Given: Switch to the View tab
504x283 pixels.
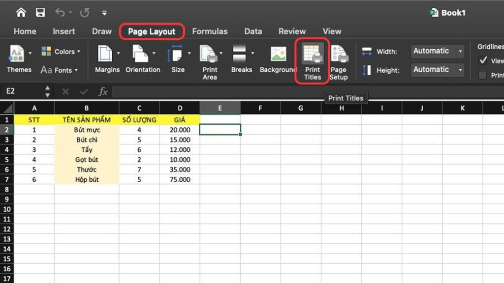Looking at the screenshot, I should click(x=332, y=31).
